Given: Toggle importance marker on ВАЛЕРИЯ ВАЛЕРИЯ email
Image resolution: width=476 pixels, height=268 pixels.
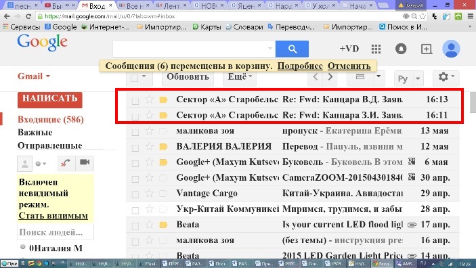Looking at the screenshot, I should (163, 147).
